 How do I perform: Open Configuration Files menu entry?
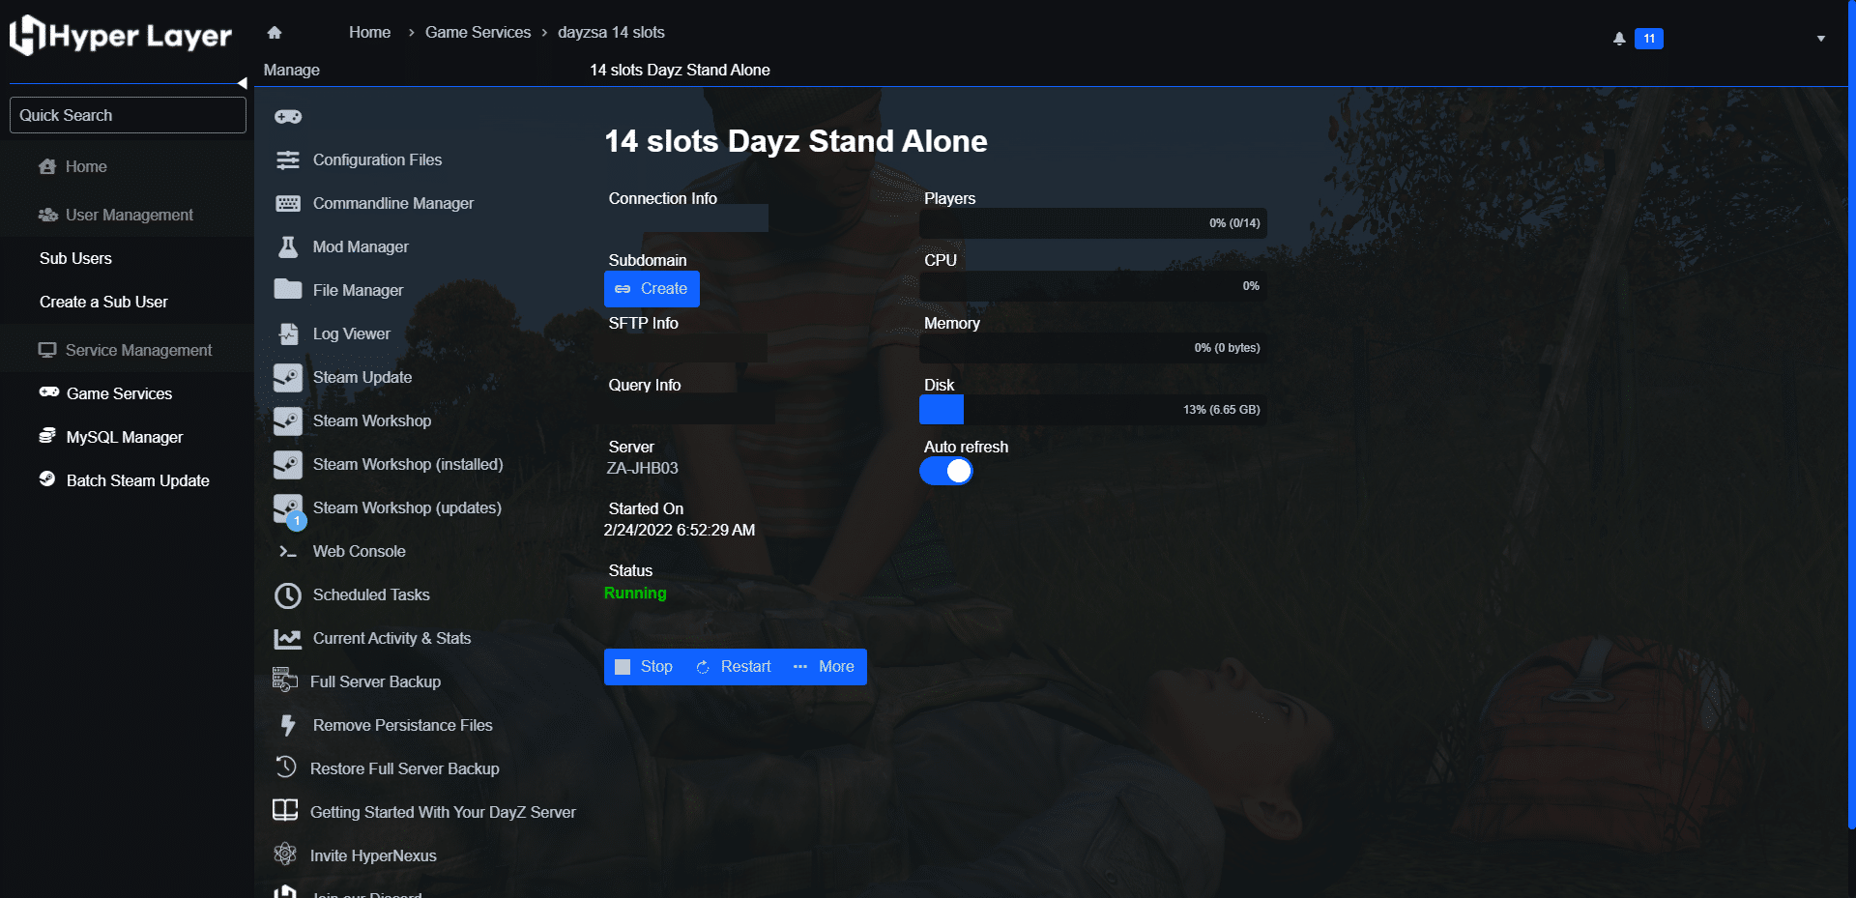pos(377,160)
